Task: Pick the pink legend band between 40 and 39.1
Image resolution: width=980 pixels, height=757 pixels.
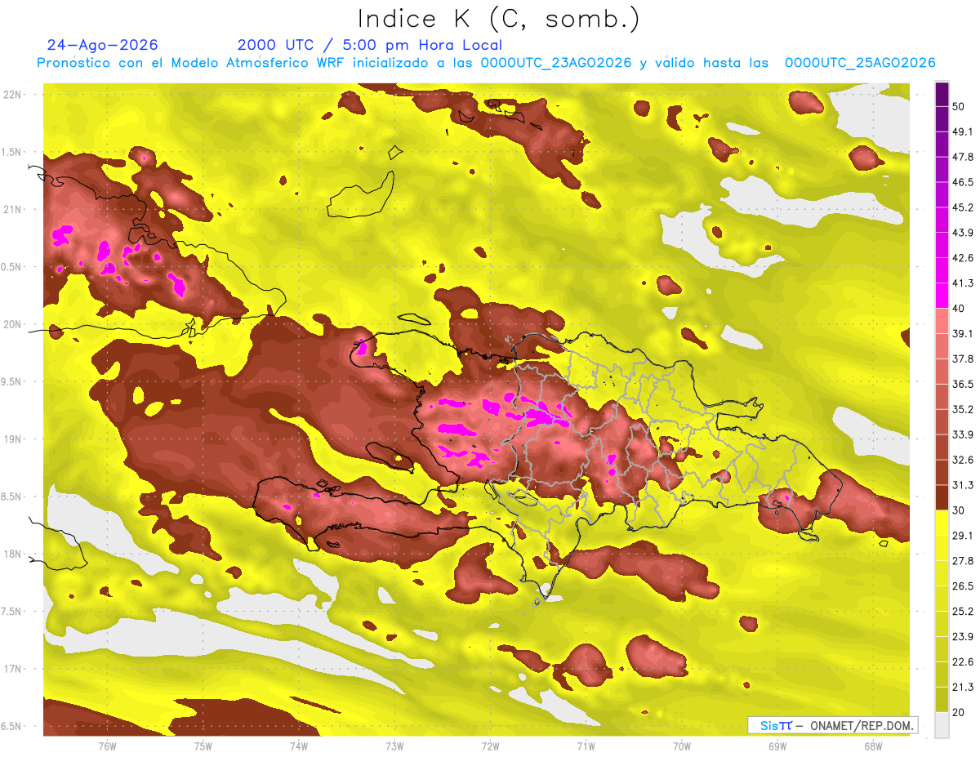Action: (942, 321)
